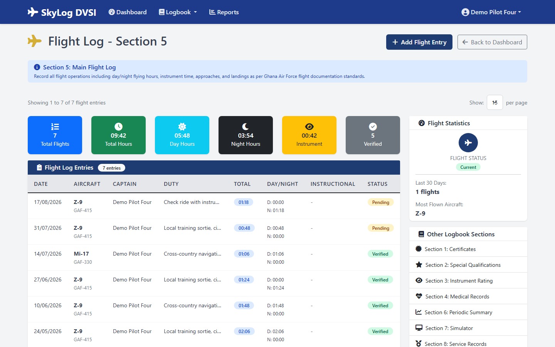The image size is (555, 347).
Task: Click the Add Flight Entry button
Action: (x=419, y=42)
